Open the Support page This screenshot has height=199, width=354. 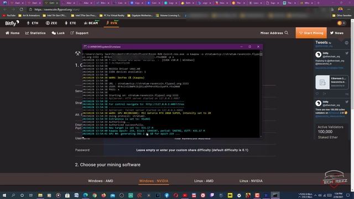click(x=80, y=33)
